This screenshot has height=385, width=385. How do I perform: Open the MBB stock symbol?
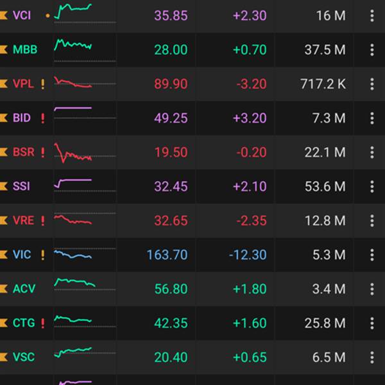coord(25,49)
